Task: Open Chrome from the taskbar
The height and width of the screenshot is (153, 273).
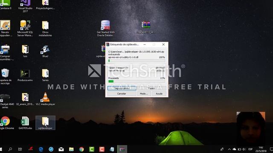Action: point(81,149)
